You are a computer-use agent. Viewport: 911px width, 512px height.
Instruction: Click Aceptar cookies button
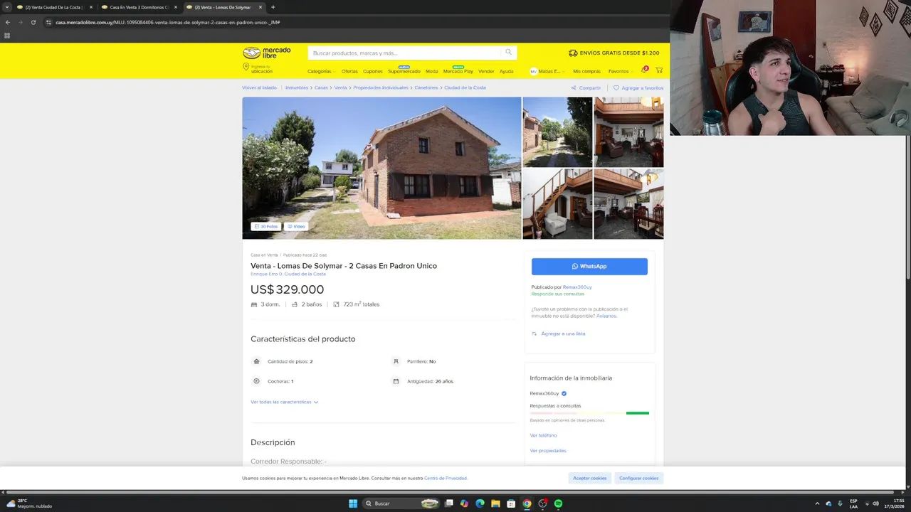coord(589,478)
